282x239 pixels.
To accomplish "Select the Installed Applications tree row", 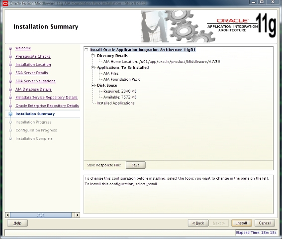I will click(115, 103).
